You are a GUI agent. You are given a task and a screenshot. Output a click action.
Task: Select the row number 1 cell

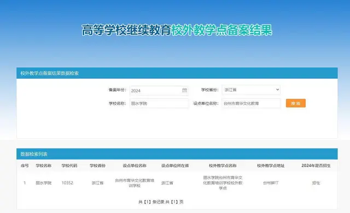(x=25, y=183)
